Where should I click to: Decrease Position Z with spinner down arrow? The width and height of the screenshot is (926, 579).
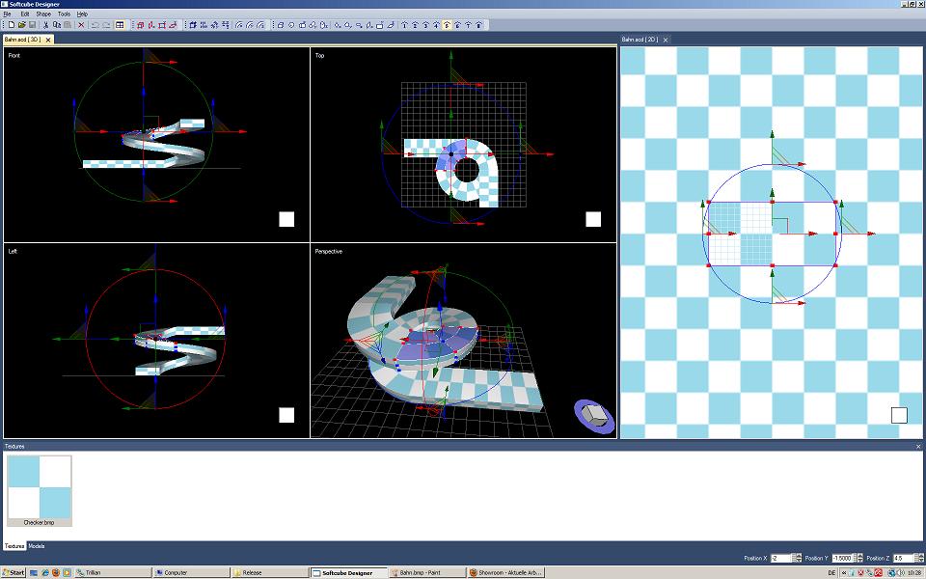(920, 561)
